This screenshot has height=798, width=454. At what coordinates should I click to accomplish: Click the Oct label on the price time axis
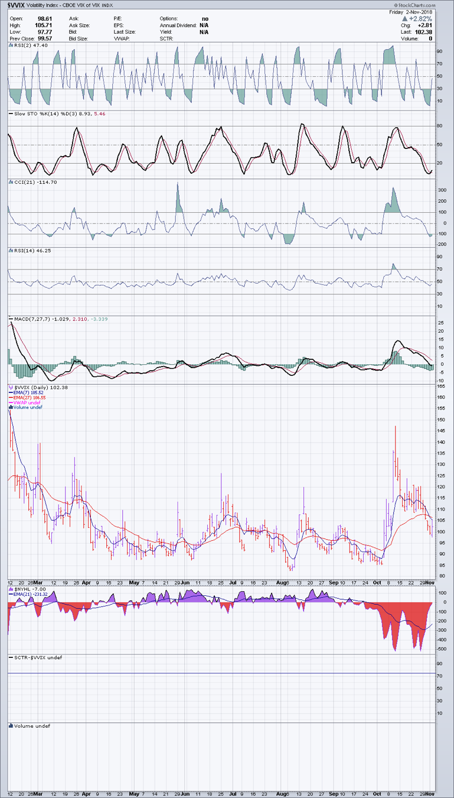pos(376,582)
